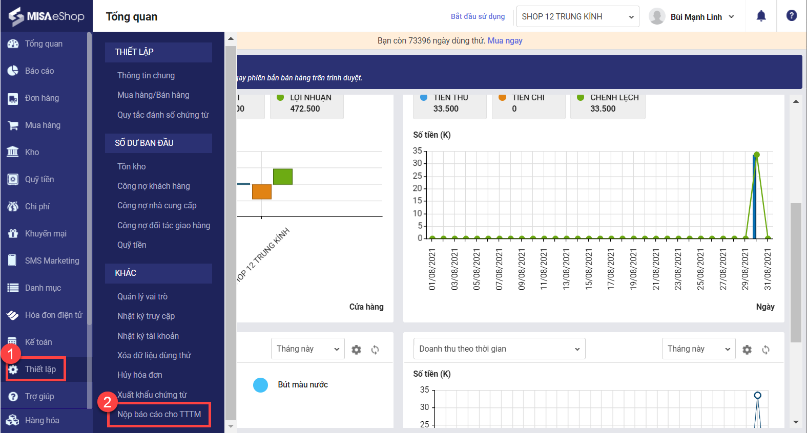
Task: Open the Doanh thu theo thời gian dropdown
Action: click(x=499, y=349)
